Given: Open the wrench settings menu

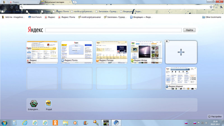Looking at the screenshot, I should [x=221, y=7].
